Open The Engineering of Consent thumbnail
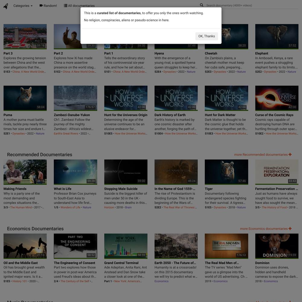Image resolution: width=302 pixels, height=302 pixels. point(75,246)
